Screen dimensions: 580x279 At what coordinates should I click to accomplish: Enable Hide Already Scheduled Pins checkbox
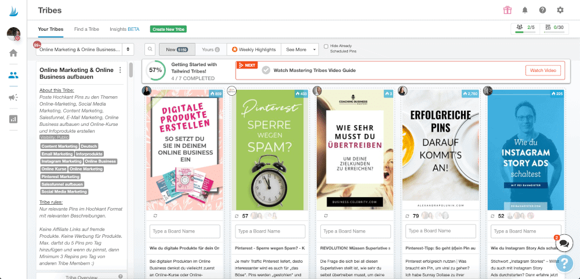click(x=326, y=46)
